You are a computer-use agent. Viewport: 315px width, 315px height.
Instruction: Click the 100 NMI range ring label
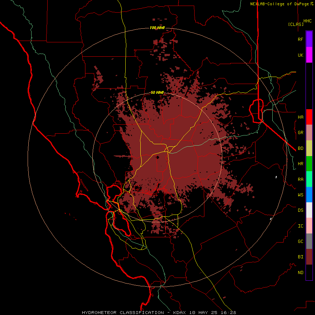point(157,28)
